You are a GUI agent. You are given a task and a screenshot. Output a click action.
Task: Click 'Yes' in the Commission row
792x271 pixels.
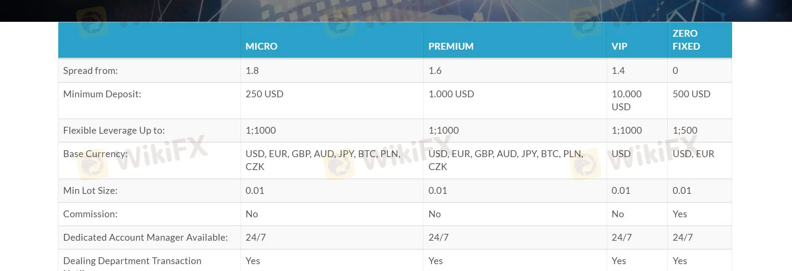[679, 214]
